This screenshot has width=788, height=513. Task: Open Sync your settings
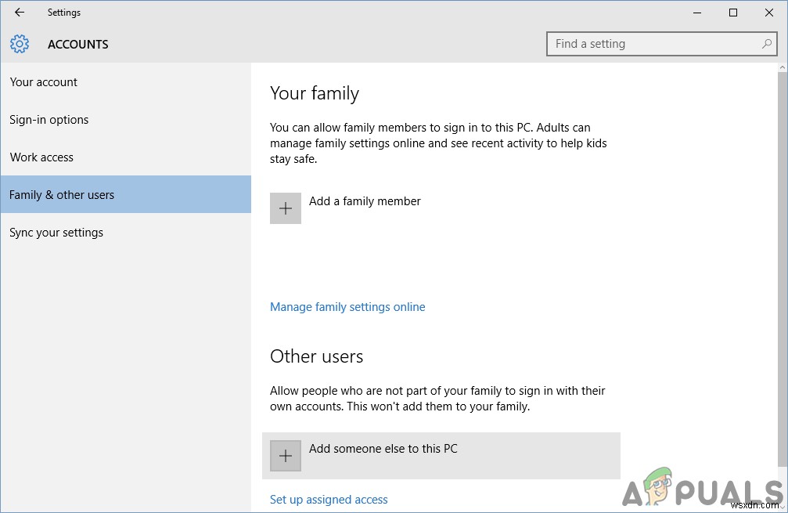coord(126,233)
